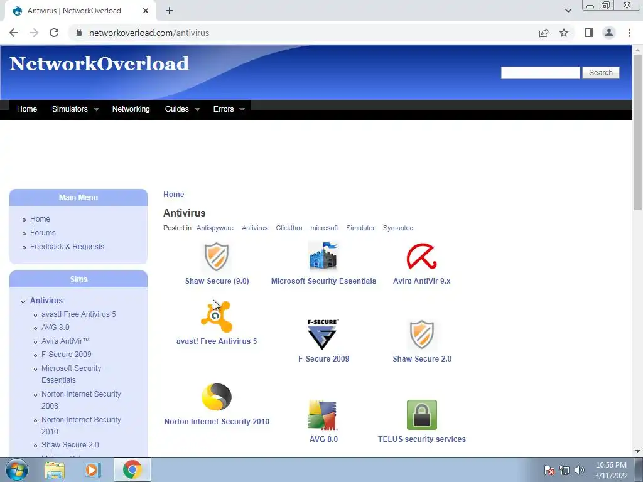The image size is (643, 482).
Task: Open Chrome's three-dot menu
Action: click(x=629, y=33)
